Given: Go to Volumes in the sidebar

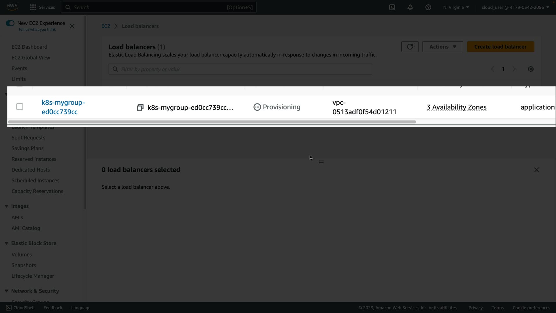Looking at the screenshot, I should tap(22, 254).
